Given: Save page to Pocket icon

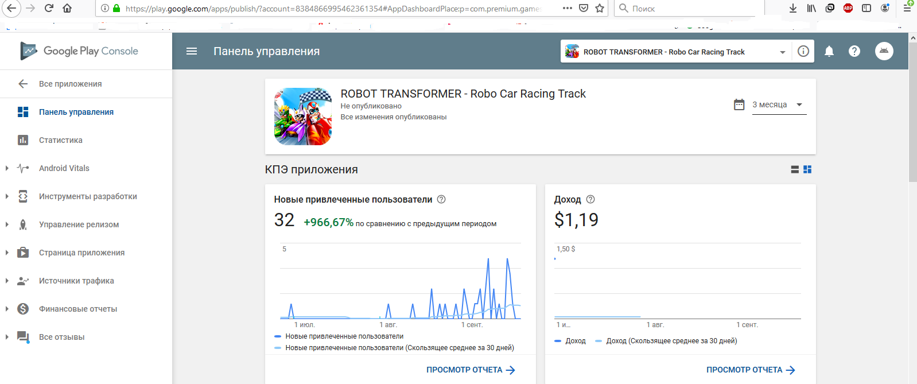Looking at the screenshot, I should pos(584,8).
